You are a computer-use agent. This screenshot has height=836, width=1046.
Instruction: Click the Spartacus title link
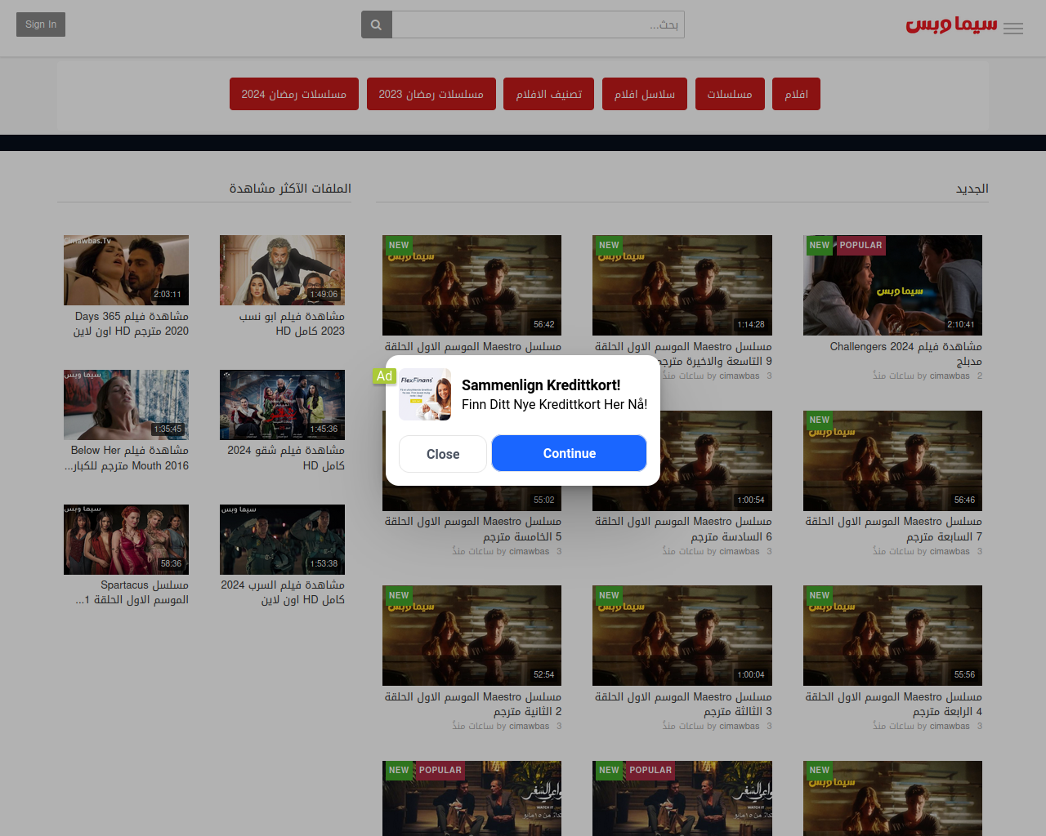pyautogui.click(x=132, y=592)
